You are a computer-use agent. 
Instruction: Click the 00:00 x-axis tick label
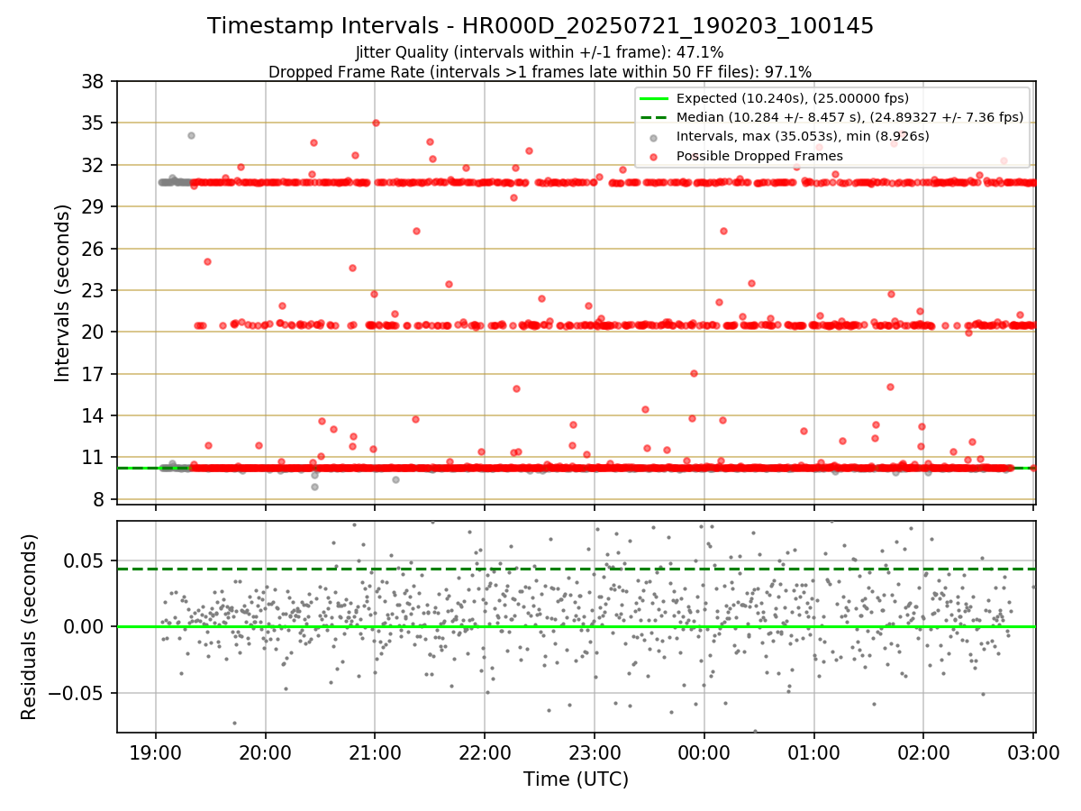coord(704,752)
